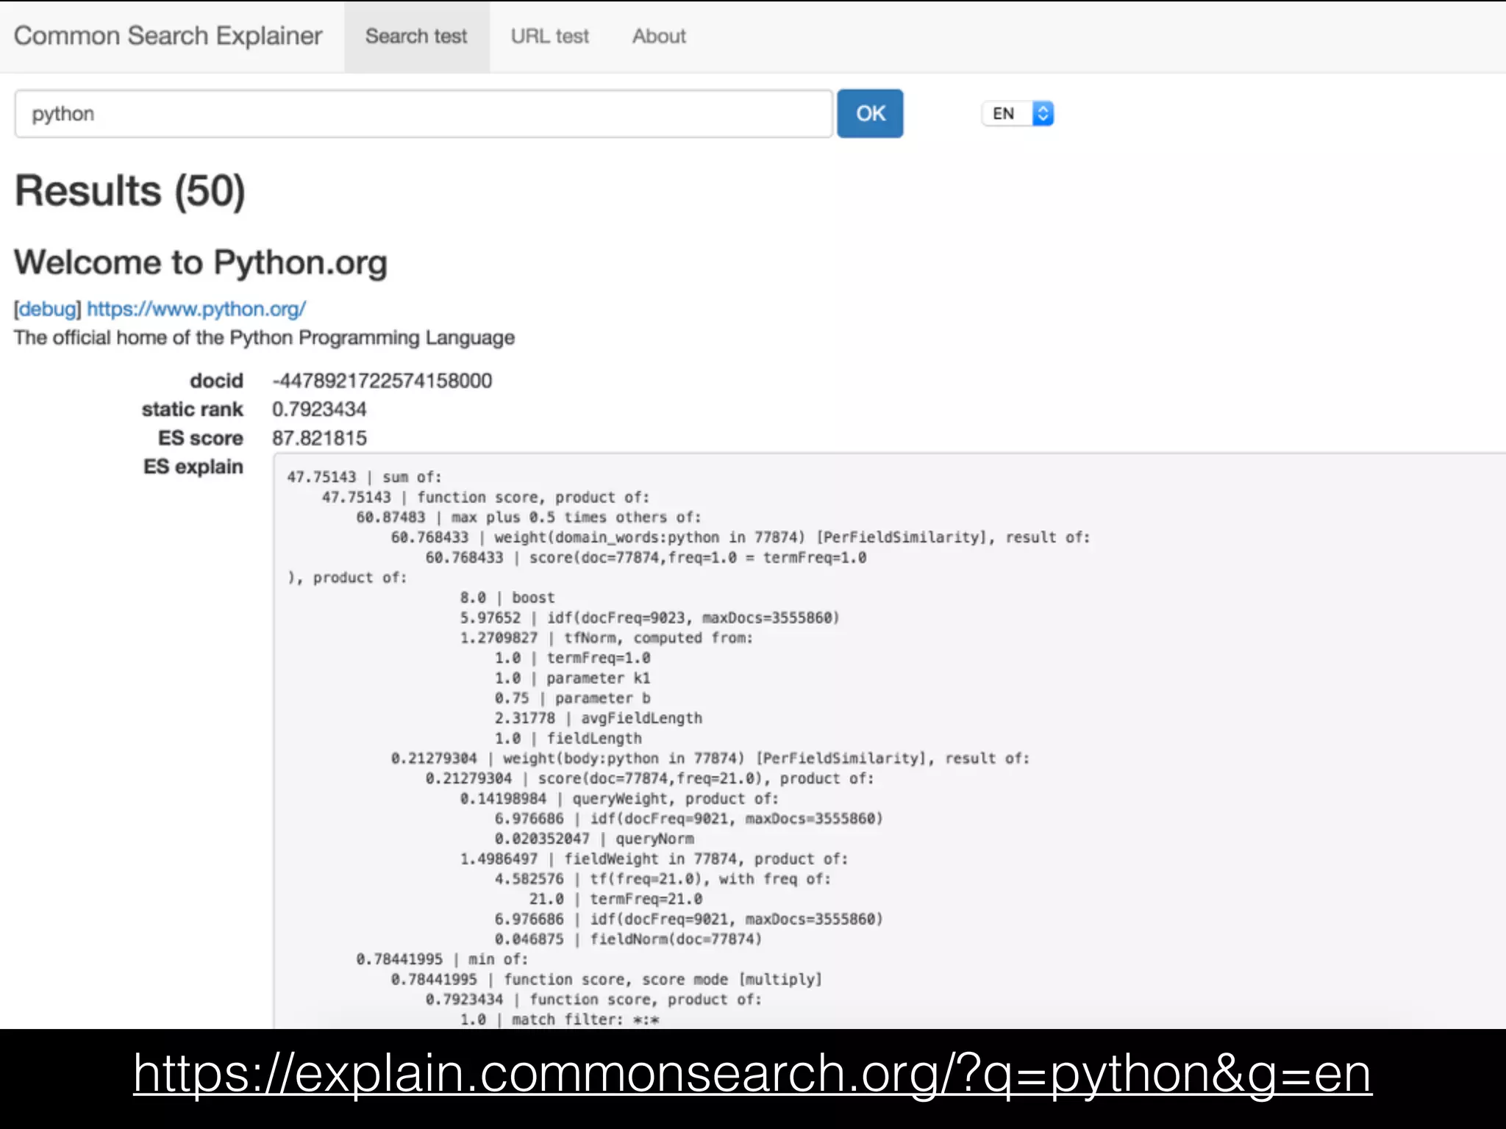Click the '1.0 | match filter: *:*' line
Viewport: 1506px width, 1129px height.
tap(560, 1019)
